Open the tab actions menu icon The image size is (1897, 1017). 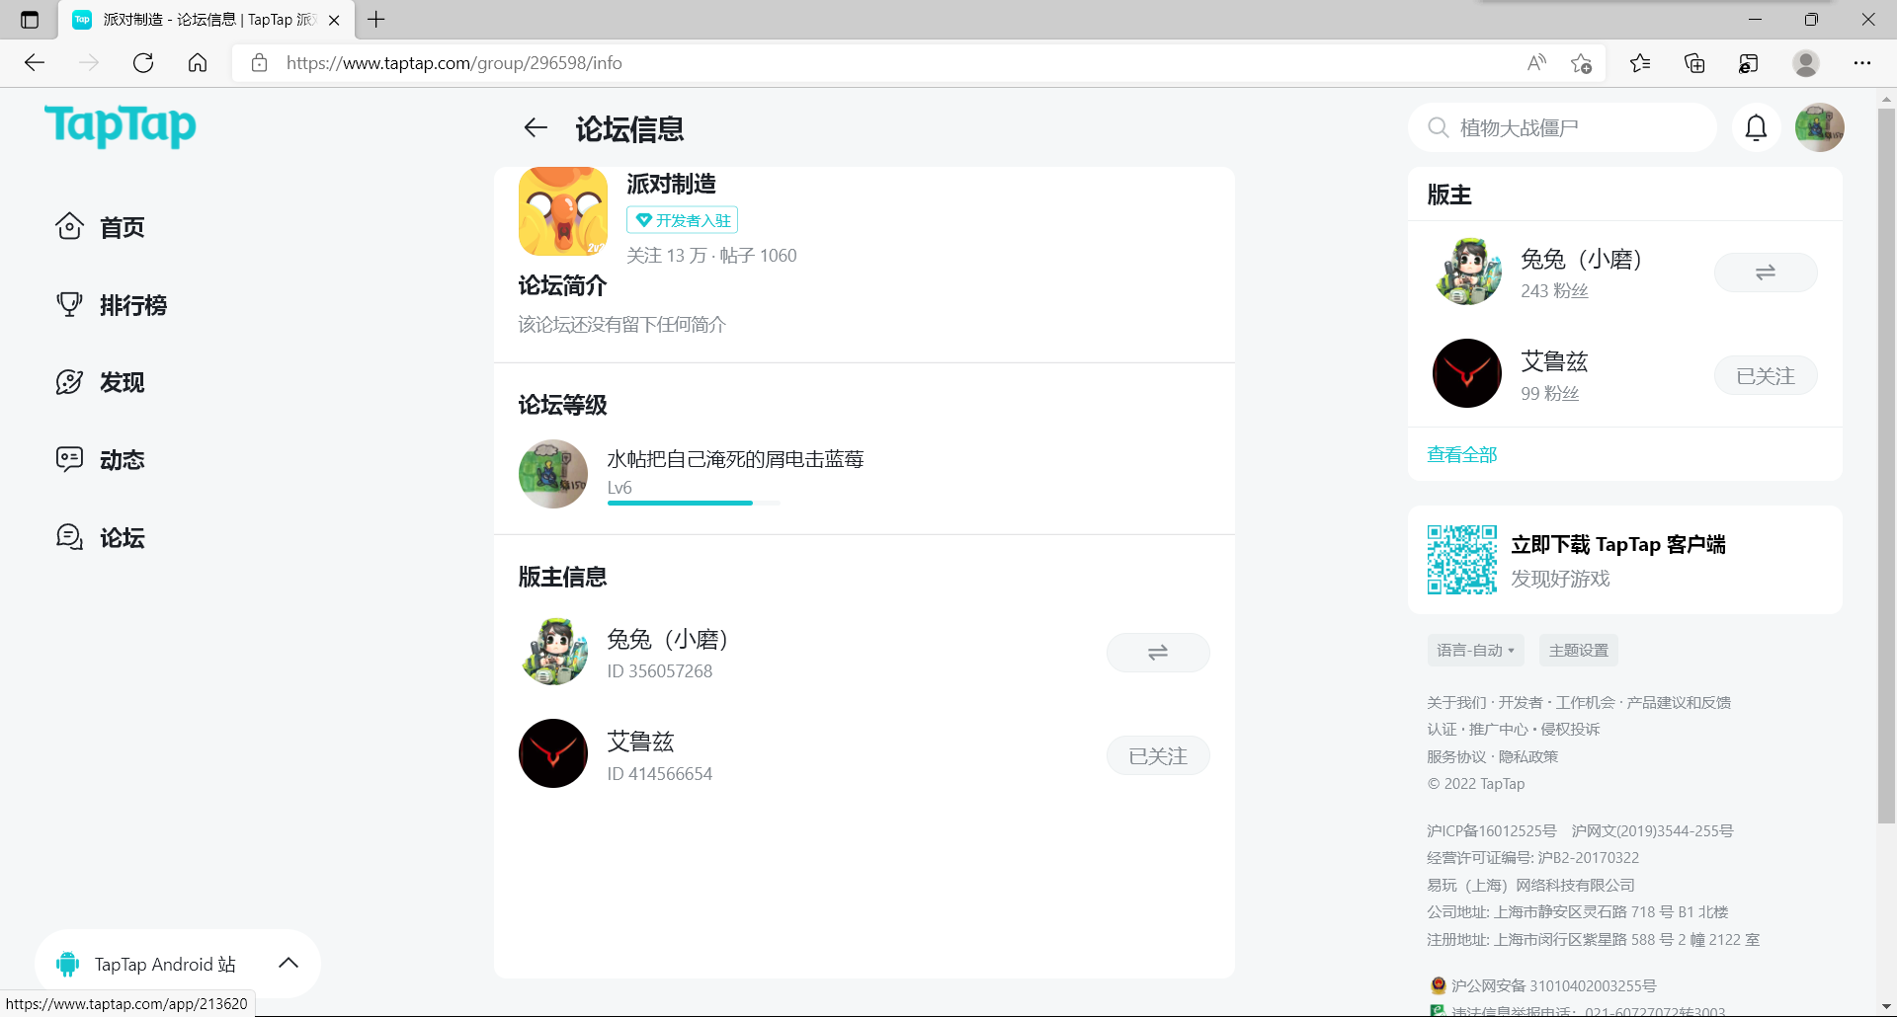[x=30, y=20]
